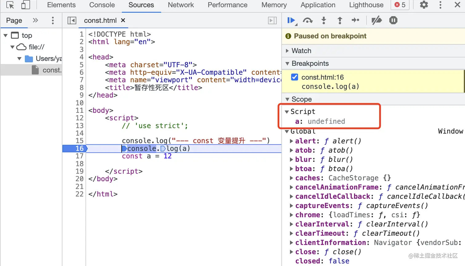This screenshot has height=266, width=465.
Task: Close the const.html file tab
Action: point(123,20)
